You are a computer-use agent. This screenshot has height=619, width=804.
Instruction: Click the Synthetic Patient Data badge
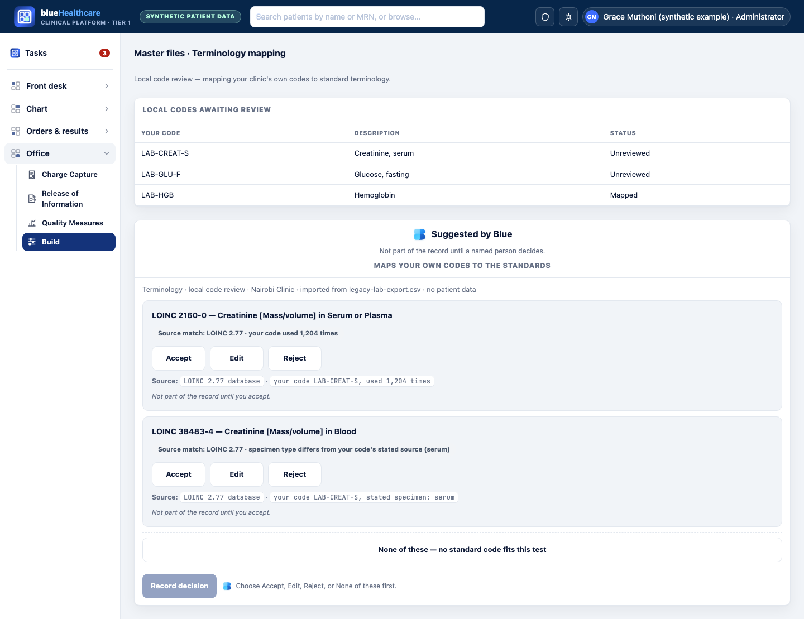tap(190, 17)
